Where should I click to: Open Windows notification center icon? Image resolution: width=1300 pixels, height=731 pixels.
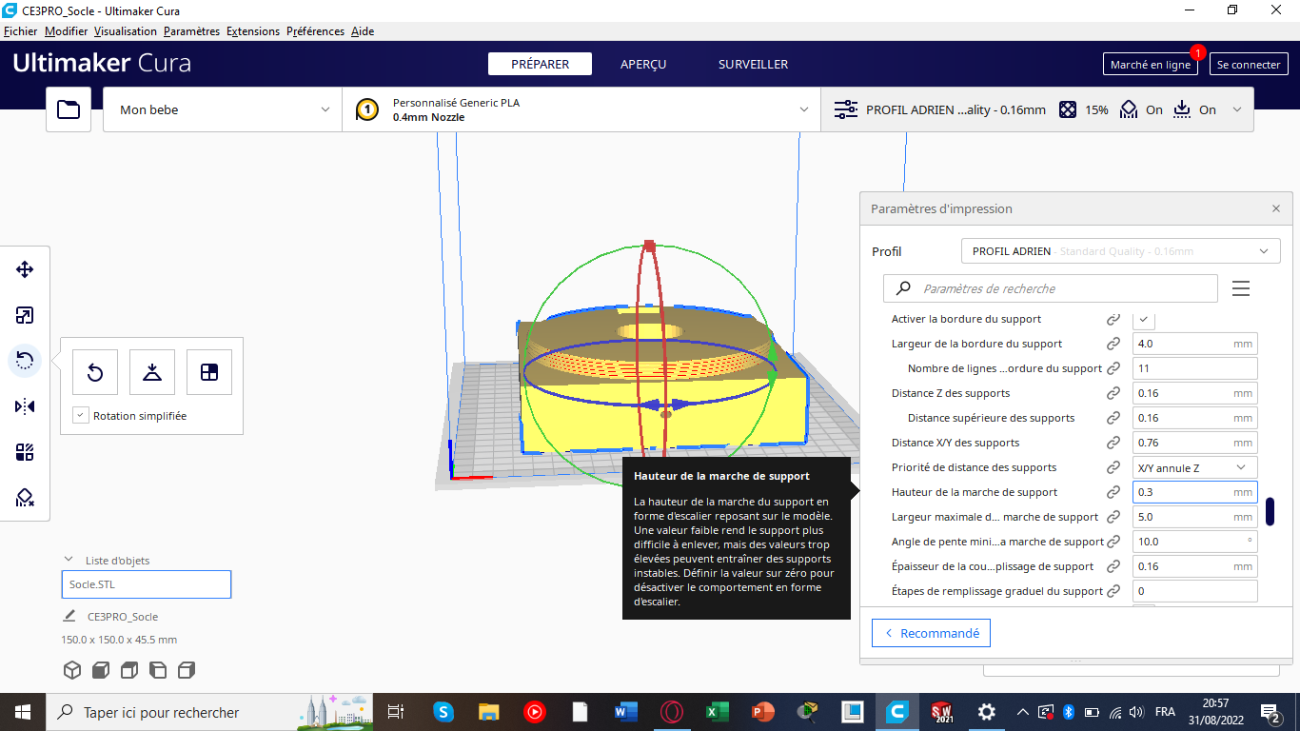(x=1270, y=712)
